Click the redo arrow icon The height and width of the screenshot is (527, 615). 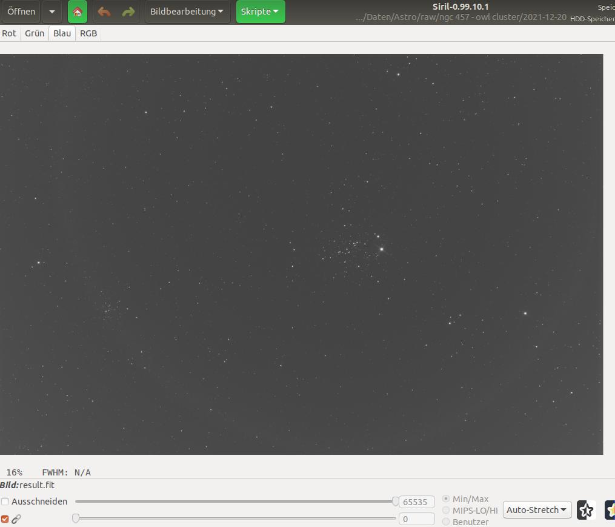[128, 12]
